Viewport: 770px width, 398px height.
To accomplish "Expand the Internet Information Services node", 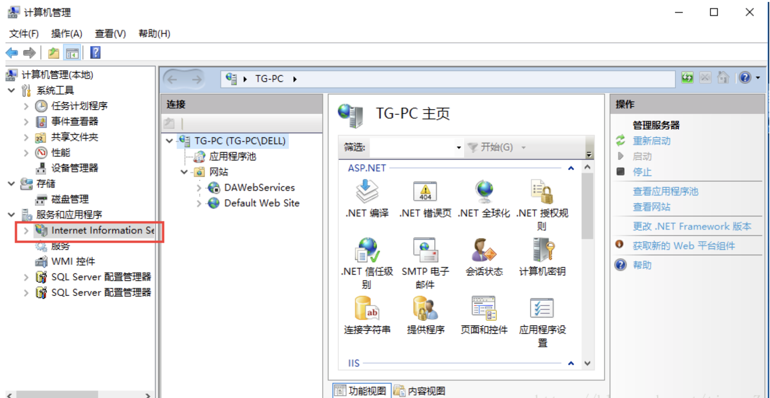I will point(26,231).
